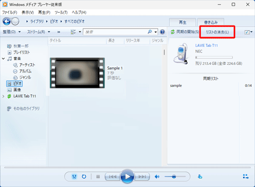Open search options dropdown arrow
Viewport: 255px width, 187px height.
(x=156, y=32)
